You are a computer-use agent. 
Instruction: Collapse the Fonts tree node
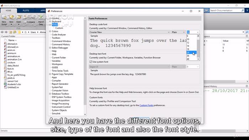point(50,25)
